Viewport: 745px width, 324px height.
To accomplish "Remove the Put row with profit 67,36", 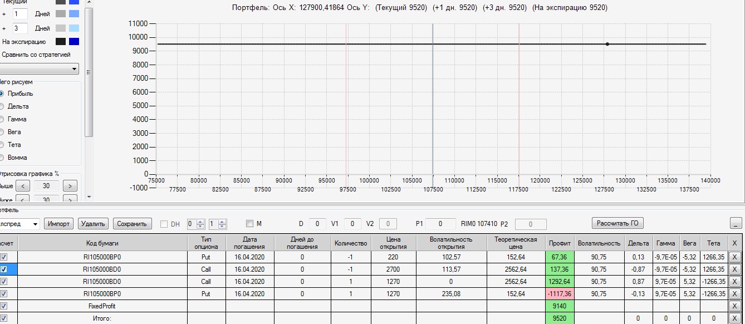I will [x=735, y=257].
